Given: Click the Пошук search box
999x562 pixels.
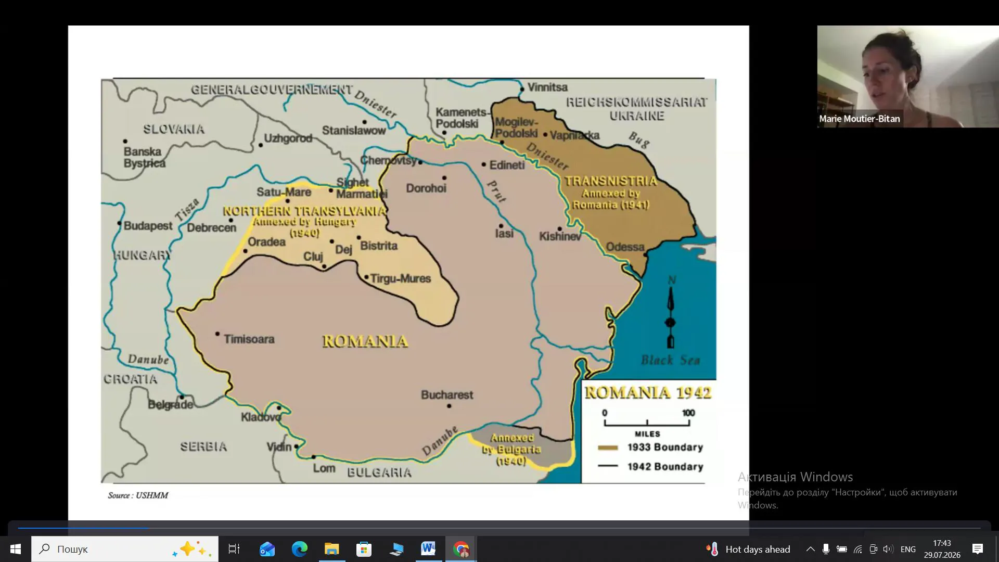Looking at the screenshot, I should [x=125, y=549].
